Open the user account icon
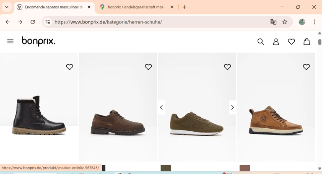Image resolution: width=322 pixels, height=174 pixels. tap(276, 42)
